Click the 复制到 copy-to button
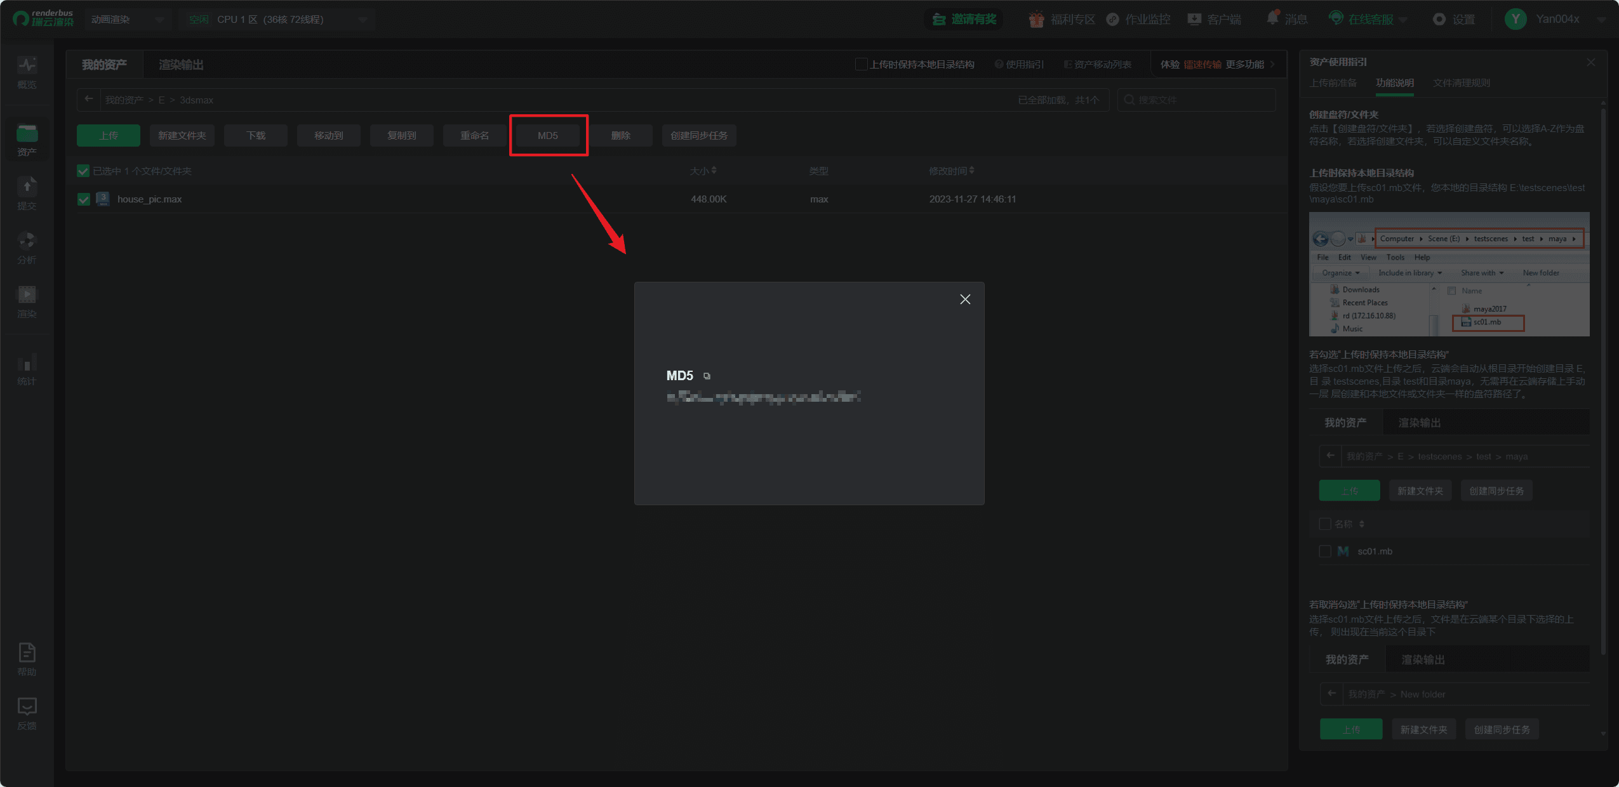The image size is (1619, 787). click(402, 135)
